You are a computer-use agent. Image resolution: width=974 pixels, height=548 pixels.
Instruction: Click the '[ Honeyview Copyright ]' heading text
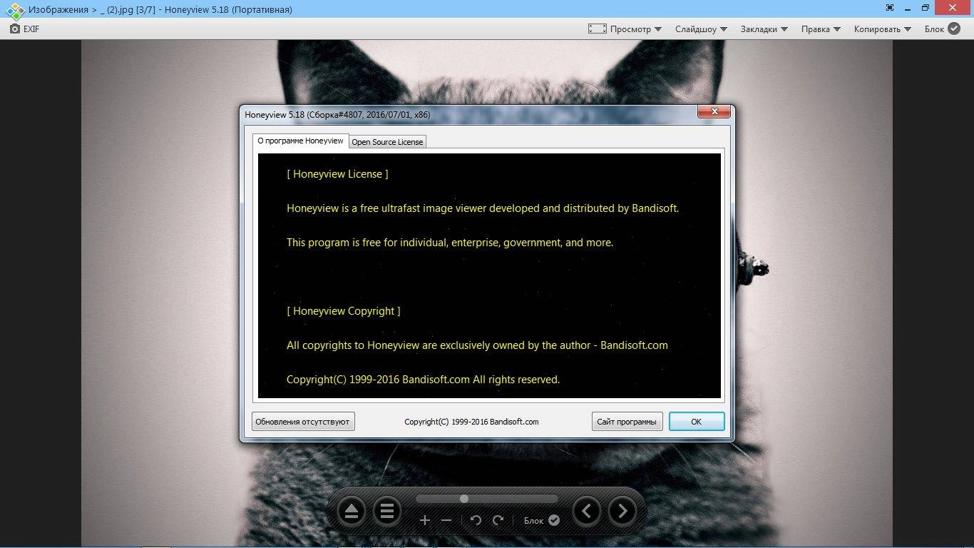344,311
